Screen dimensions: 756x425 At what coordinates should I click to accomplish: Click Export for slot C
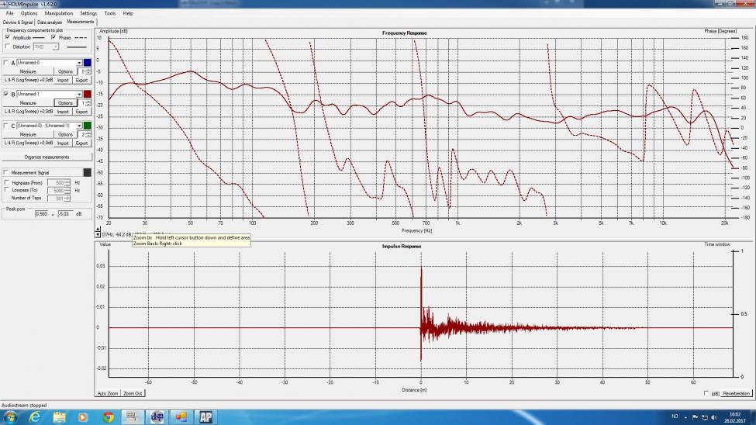81,143
